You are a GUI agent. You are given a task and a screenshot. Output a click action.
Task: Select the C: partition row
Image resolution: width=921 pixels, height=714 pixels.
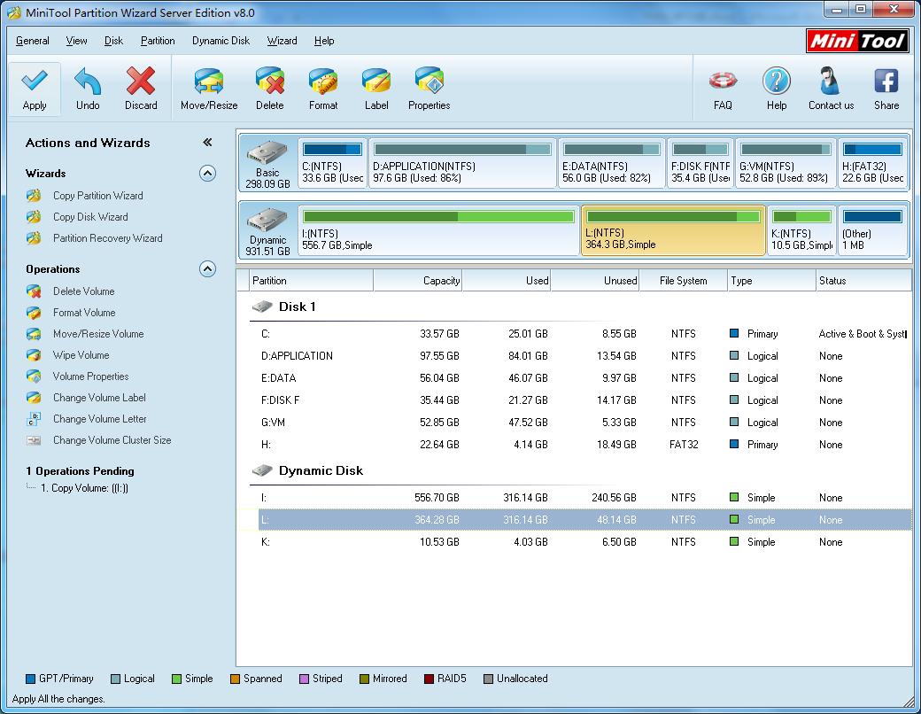point(584,334)
